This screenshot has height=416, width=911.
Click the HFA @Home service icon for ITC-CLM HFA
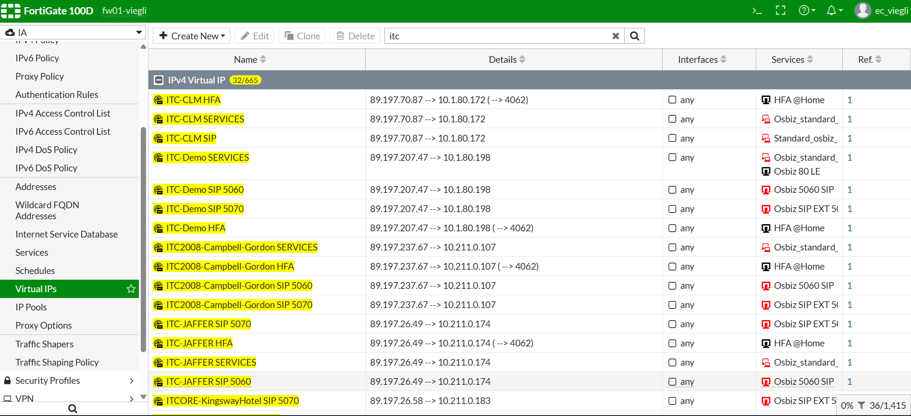pyautogui.click(x=766, y=100)
